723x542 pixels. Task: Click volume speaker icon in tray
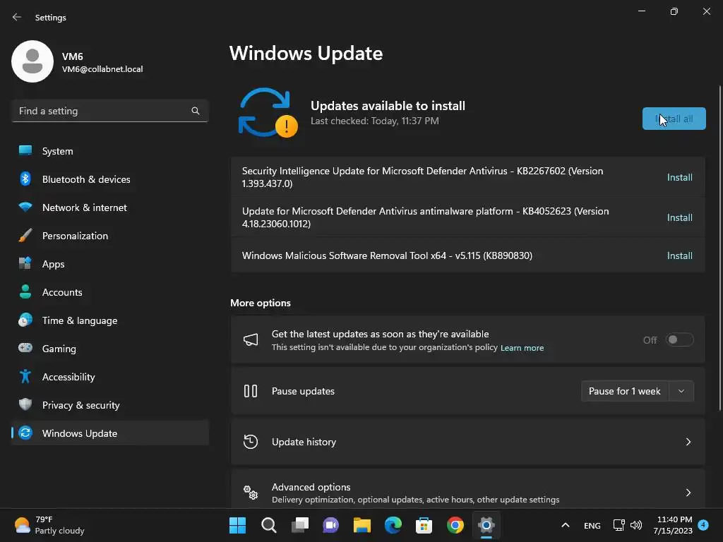click(x=636, y=525)
